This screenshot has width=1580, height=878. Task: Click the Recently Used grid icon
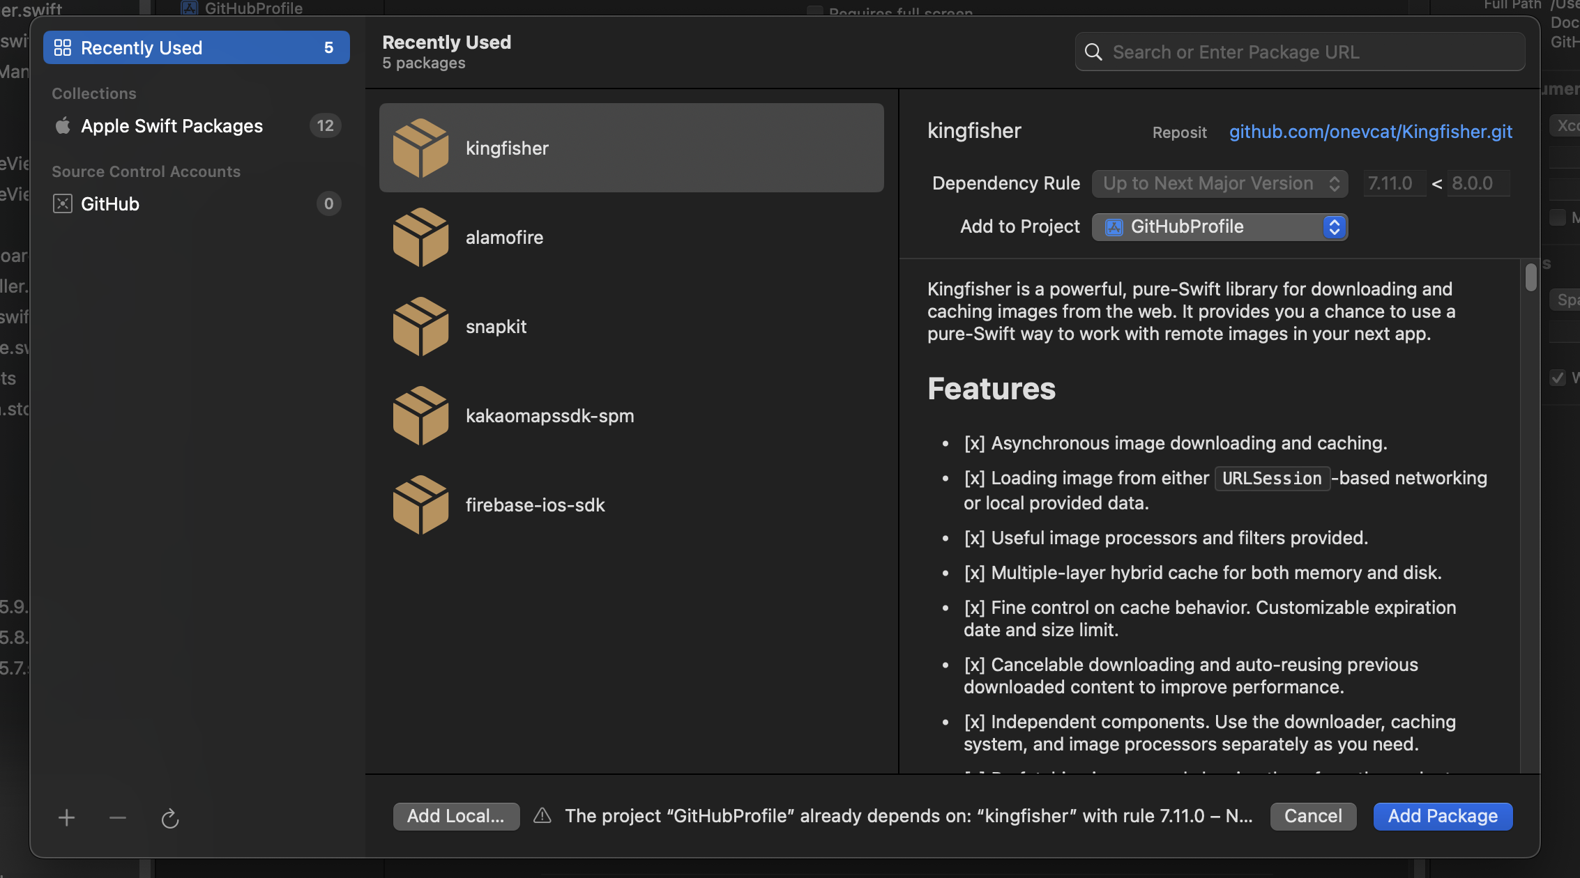pyautogui.click(x=63, y=47)
